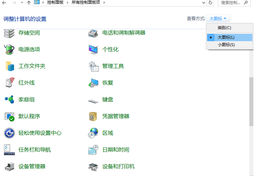This screenshot has height=176, width=257.
Task: Open 设备和打印机 link
Action: [x=119, y=166]
